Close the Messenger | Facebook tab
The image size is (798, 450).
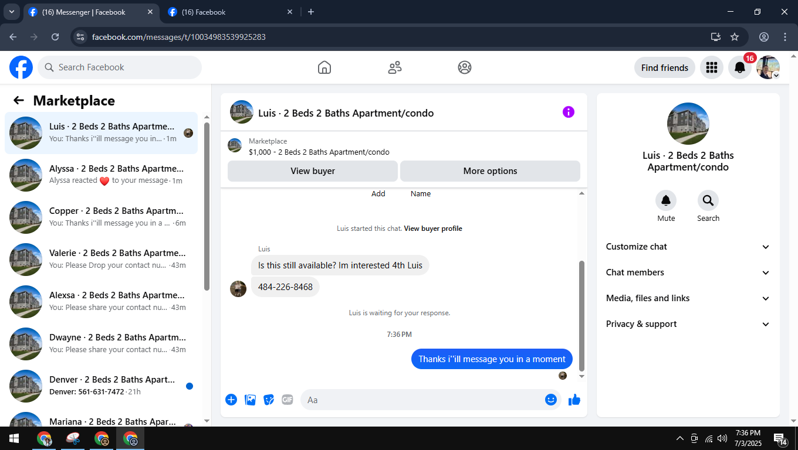[150, 12]
